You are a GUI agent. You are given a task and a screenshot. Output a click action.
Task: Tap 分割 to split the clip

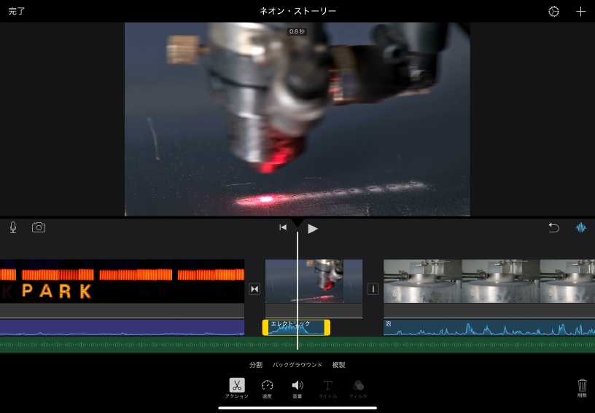tap(255, 365)
